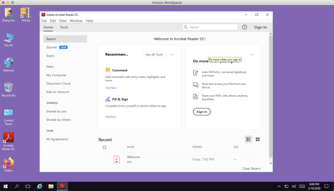Open the Edit menu

coord(53,21)
